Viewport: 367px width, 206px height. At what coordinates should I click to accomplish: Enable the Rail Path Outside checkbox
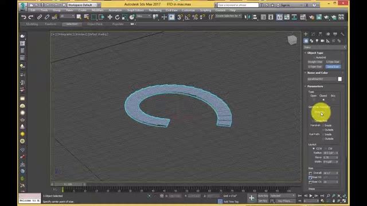pyautogui.click(x=323, y=138)
